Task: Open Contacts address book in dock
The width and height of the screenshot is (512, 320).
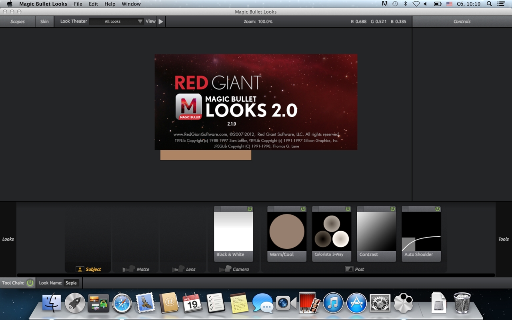Action: 169,303
